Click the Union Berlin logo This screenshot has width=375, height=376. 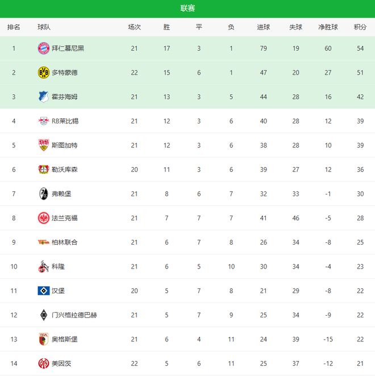click(x=43, y=242)
